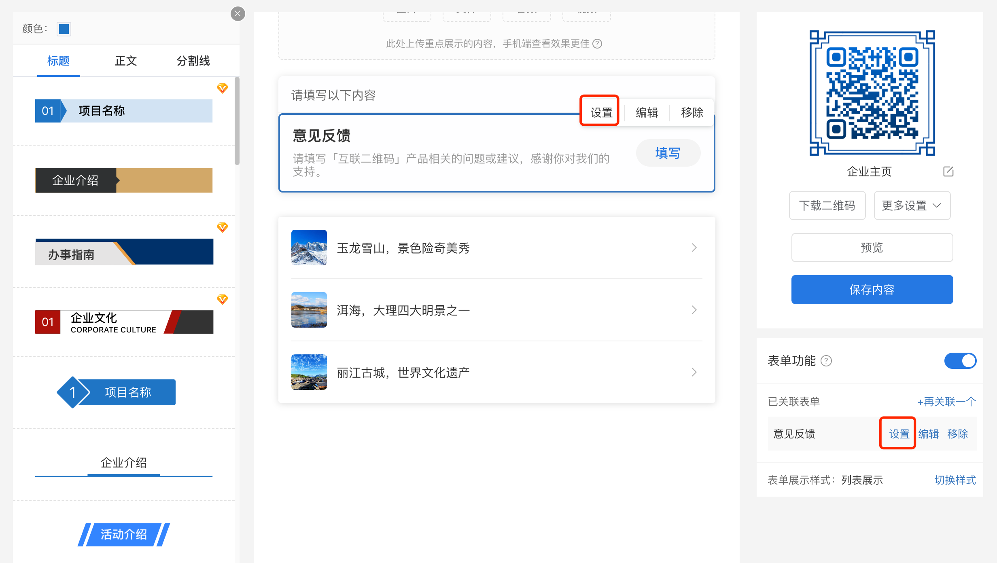Click the edit icon beside 企业主页
Viewport: 997px width, 563px height.
click(x=948, y=171)
